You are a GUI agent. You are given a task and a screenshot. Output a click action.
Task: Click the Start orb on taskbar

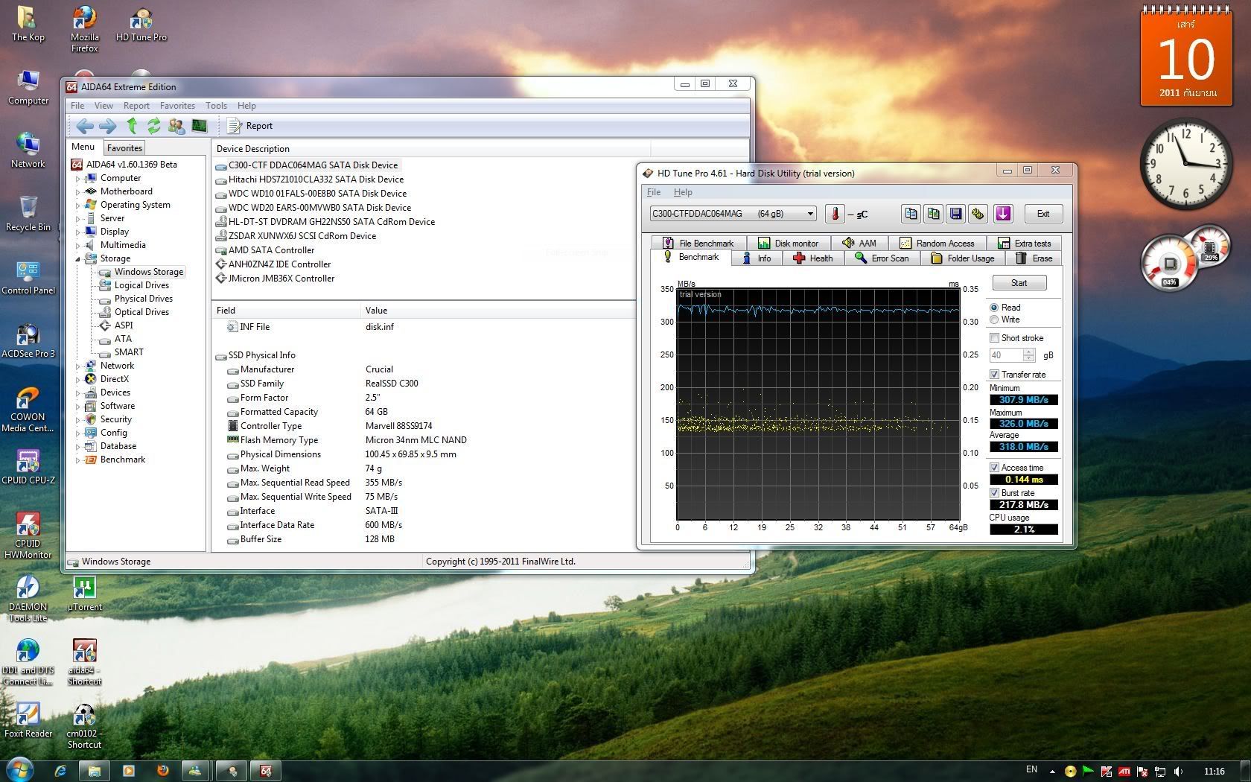pyautogui.click(x=19, y=770)
